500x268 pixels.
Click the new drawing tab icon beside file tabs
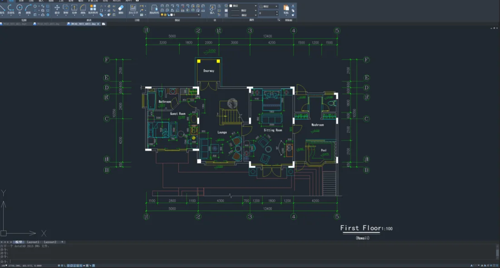[x=103, y=24]
